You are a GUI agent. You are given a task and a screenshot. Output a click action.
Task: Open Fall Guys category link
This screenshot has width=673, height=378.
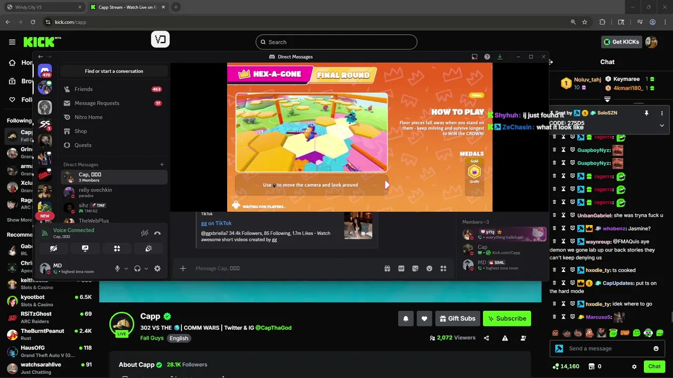click(x=152, y=338)
